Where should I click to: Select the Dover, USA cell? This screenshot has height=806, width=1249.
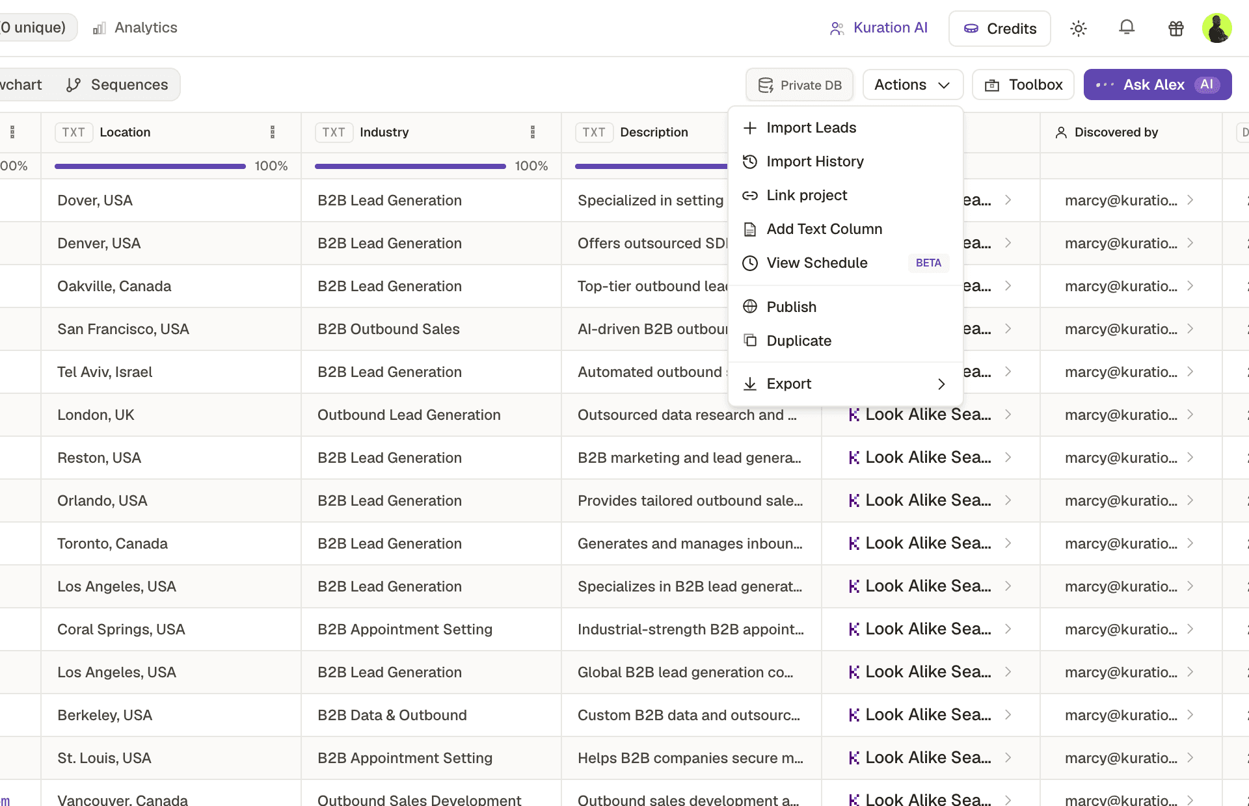click(x=171, y=201)
